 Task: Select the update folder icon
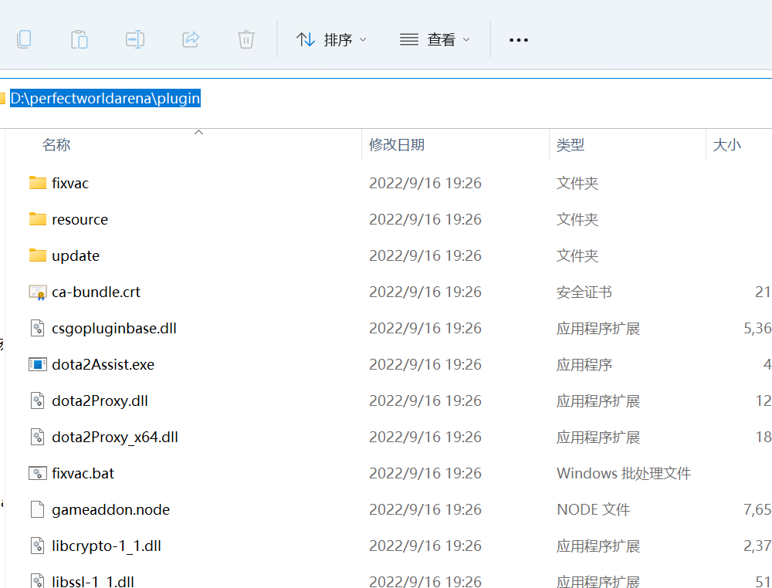point(37,255)
